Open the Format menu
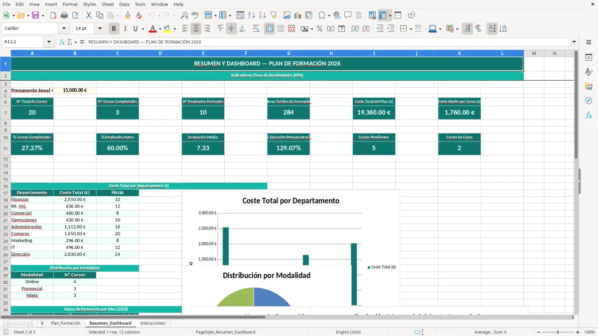Screen dimensions: 598x336 click(70, 4)
